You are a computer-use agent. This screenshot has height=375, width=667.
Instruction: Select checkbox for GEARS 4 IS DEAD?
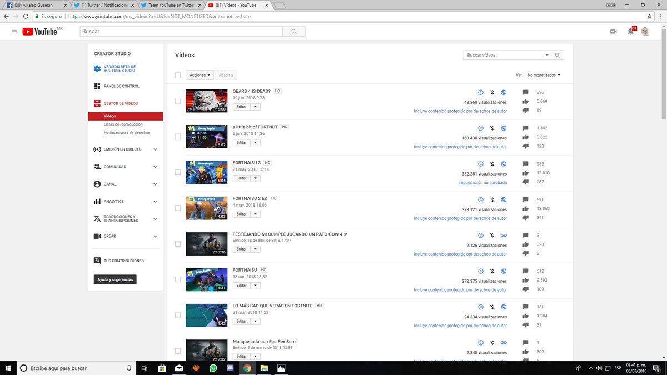point(178,101)
